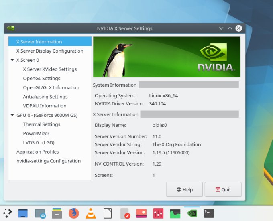Open X Server Display Configuration
Image resolution: width=273 pixels, height=221 pixels.
pyautogui.click(x=50, y=51)
